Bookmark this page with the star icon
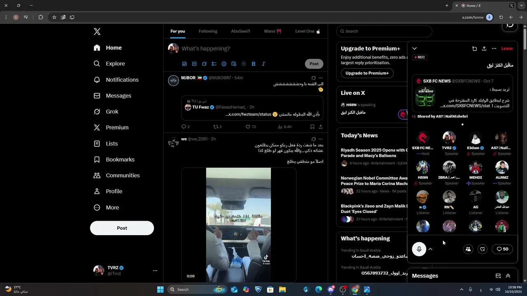Image resolution: width=527 pixels, height=296 pixels. click(x=54, y=17)
